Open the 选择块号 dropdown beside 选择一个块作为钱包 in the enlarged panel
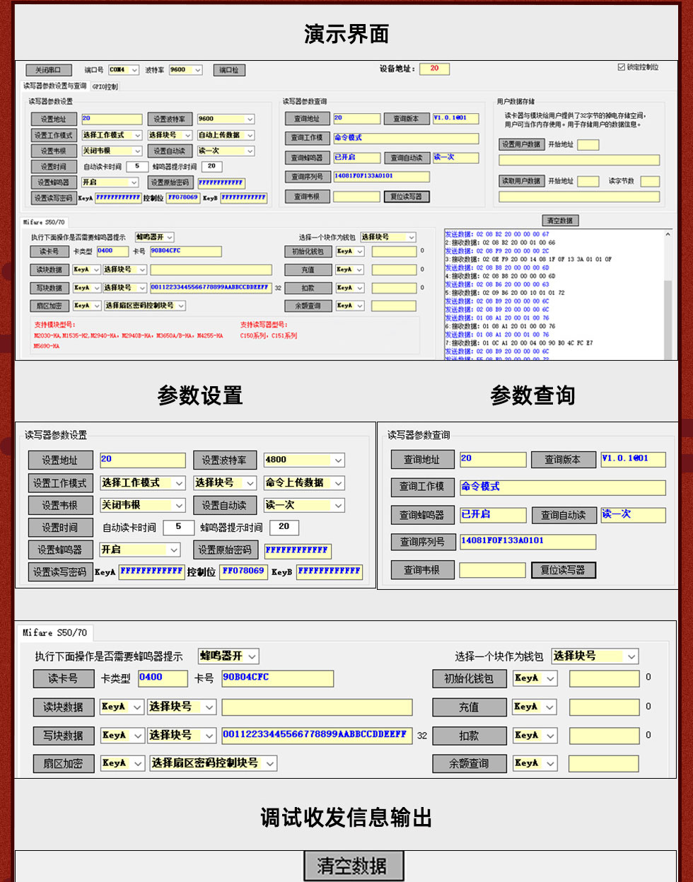Viewport: 693px width, 882px height. pyautogui.click(x=595, y=656)
